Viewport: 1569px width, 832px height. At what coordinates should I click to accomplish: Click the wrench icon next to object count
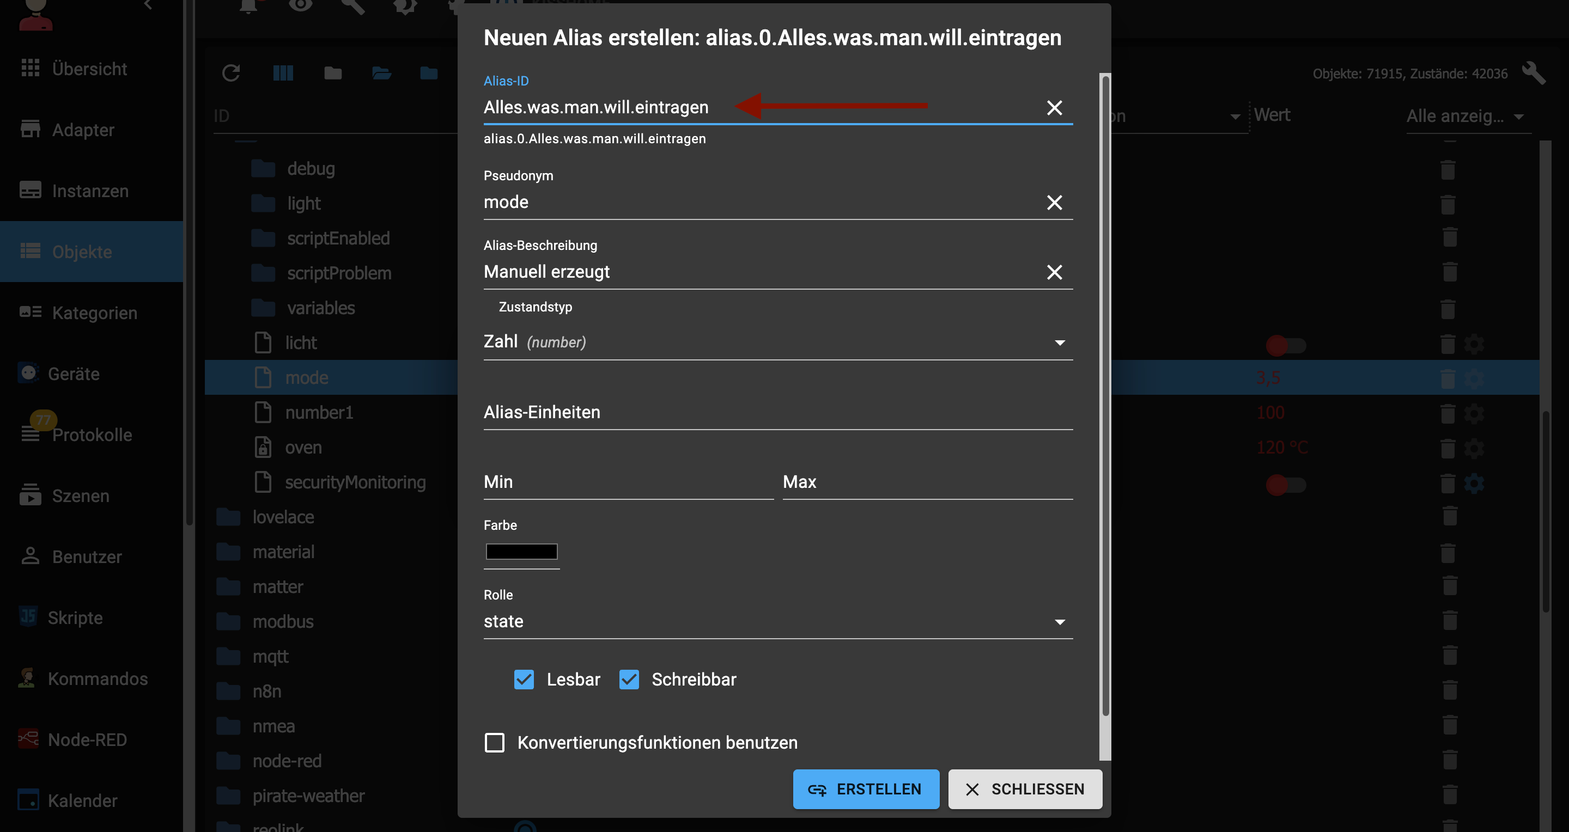coord(1532,73)
